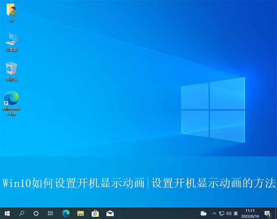Open the clock showing 11:11
Image resolution: width=277 pixels, height=219 pixels.
tap(250, 213)
